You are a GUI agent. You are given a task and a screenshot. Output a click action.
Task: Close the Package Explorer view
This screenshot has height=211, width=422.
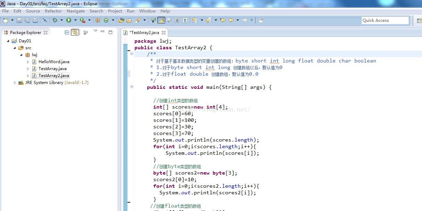coord(45,33)
